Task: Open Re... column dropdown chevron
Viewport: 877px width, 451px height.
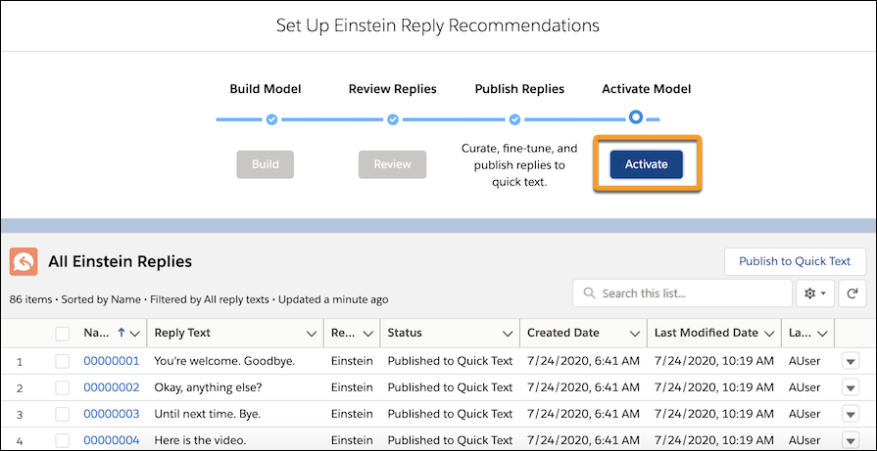Action: (367, 334)
